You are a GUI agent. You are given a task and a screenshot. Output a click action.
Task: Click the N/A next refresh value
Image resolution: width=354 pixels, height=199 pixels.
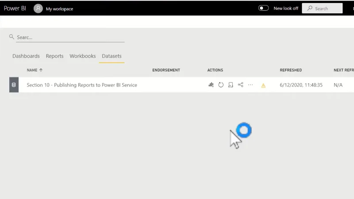click(x=338, y=85)
